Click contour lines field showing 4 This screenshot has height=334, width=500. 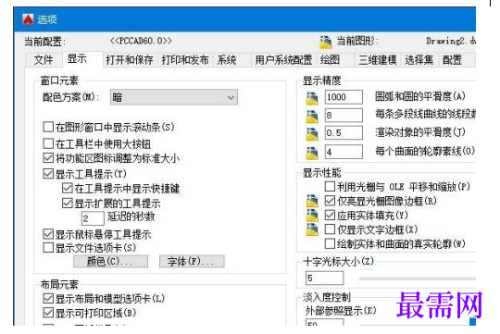tap(344, 152)
